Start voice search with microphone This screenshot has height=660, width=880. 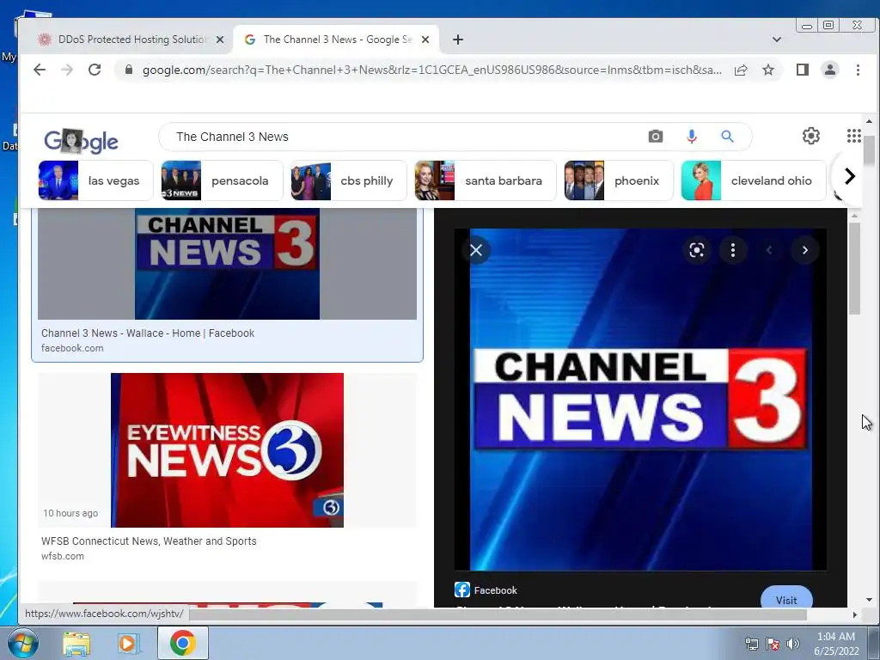click(692, 137)
